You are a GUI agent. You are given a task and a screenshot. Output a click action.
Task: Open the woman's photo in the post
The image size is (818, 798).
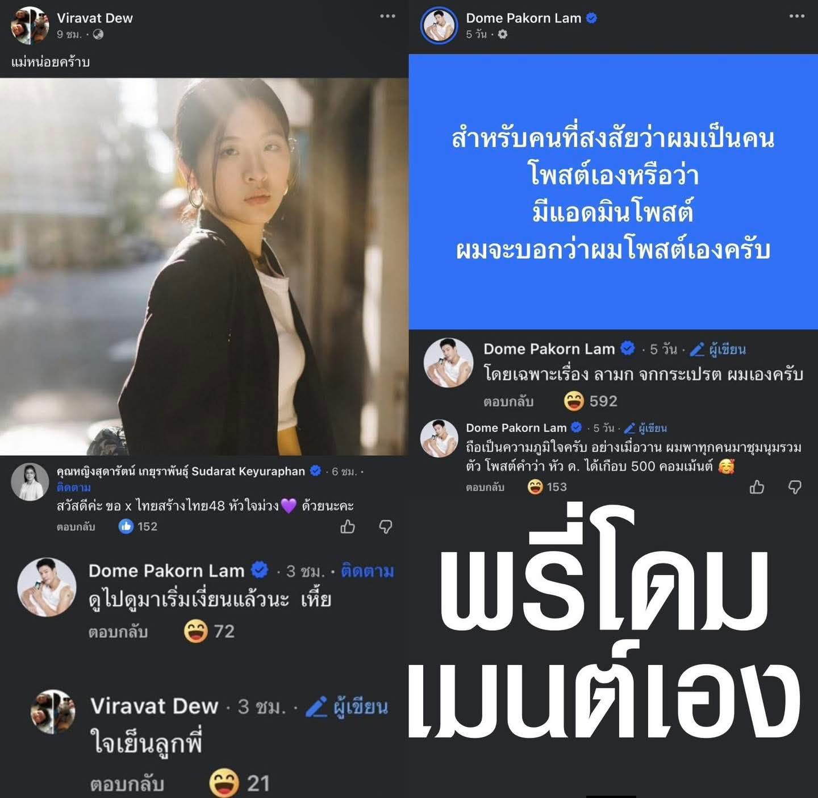(x=204, y=267)
